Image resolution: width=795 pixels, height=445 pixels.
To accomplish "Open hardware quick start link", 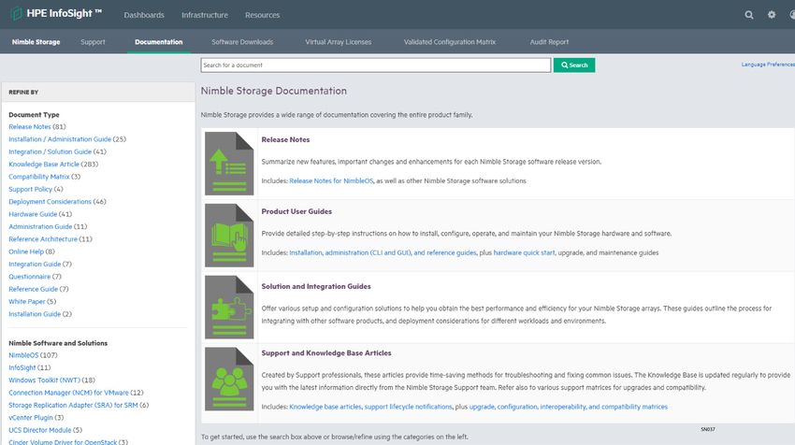I will click(525, 253).
